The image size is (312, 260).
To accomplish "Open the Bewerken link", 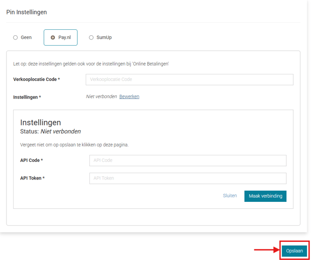I will [x=129, y=97].
